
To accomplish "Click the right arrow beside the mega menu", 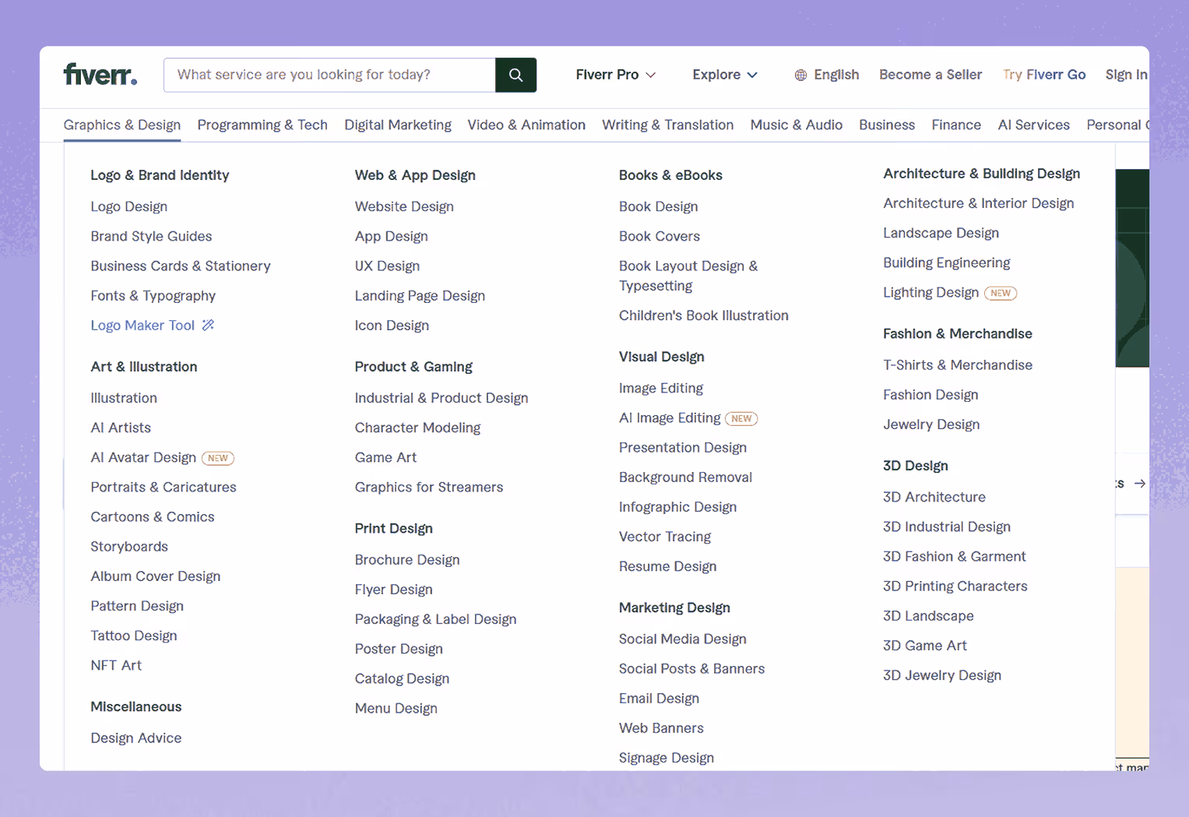I will tap(1139, 484).
